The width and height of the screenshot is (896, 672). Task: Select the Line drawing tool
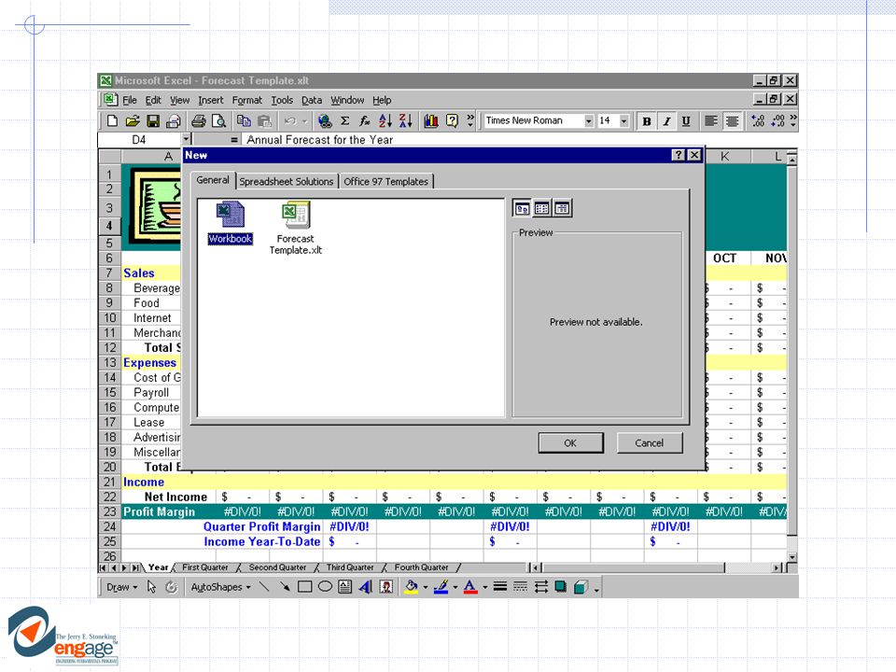pos(264,587)
